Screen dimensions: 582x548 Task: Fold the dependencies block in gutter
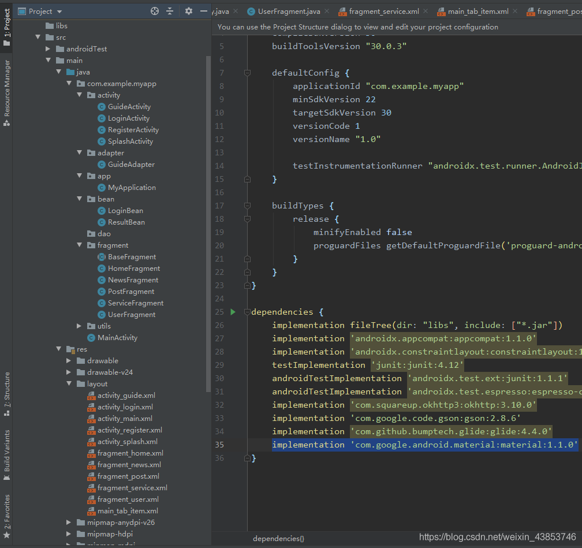pyautogui.click(x=247, y=312)
